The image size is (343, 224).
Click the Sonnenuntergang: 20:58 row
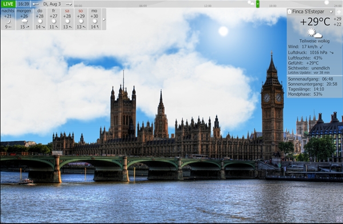point(313,84)
